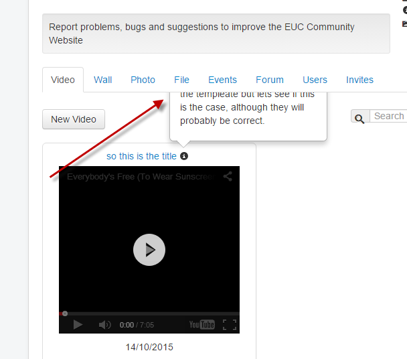Image resolution: width=407 pixels, height=359 pixels.
Task: Enter fullscreen mode on the video
Action: (x=230, y=325)
